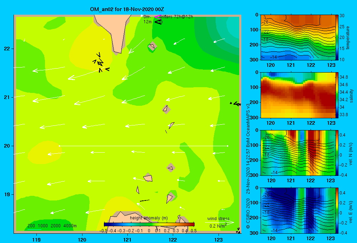Click the -14 contour label in the temperature plot
The height and width of the screenshot is (243, 357).
[273, 57]
